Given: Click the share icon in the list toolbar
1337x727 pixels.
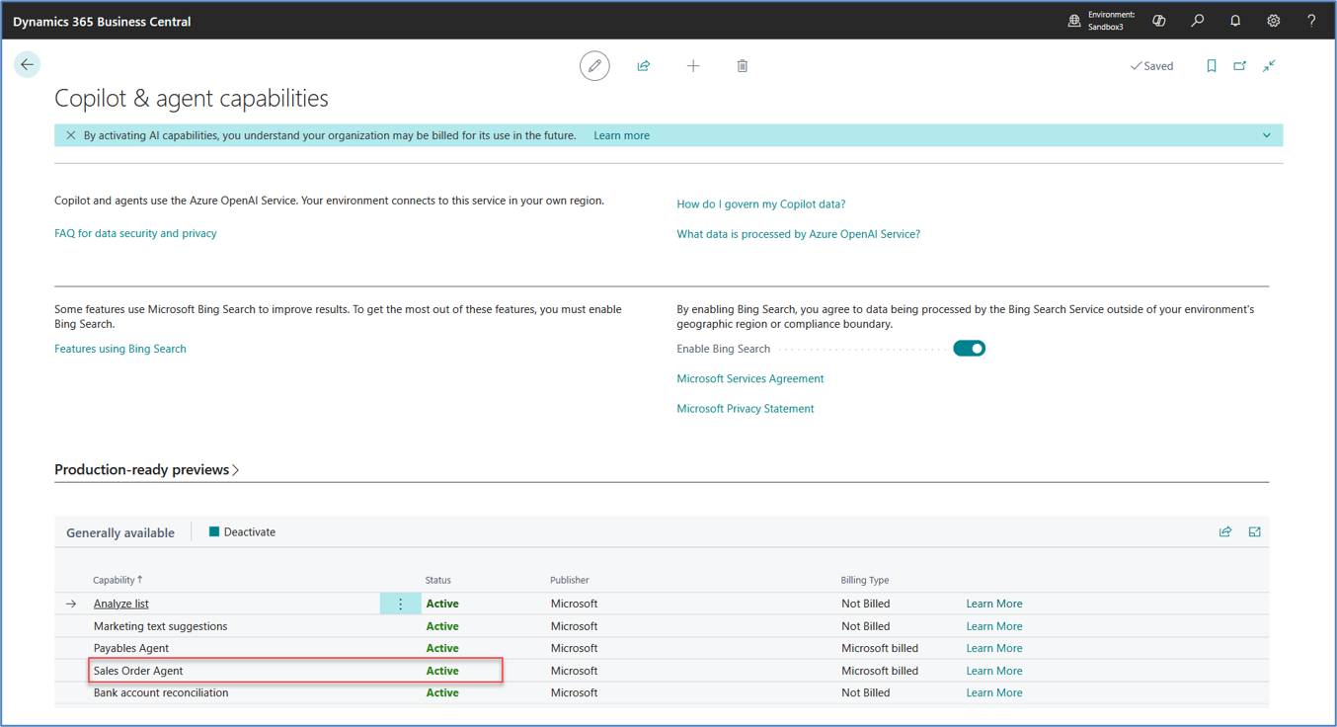Looking at the screenshot, I should pyautogui.click(x=1225, y=531).
